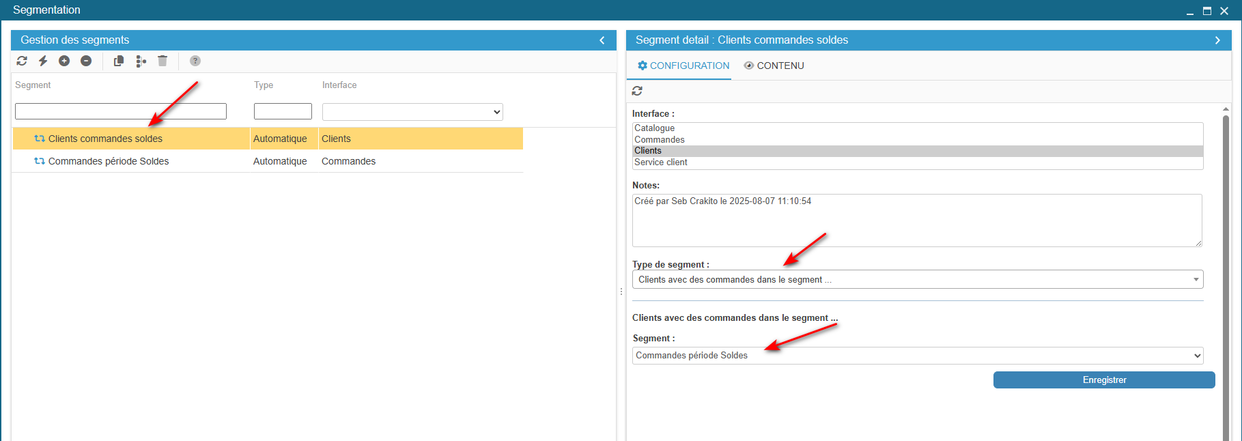
Task: Refresh the segment detail panel
Action: (637, 91)
